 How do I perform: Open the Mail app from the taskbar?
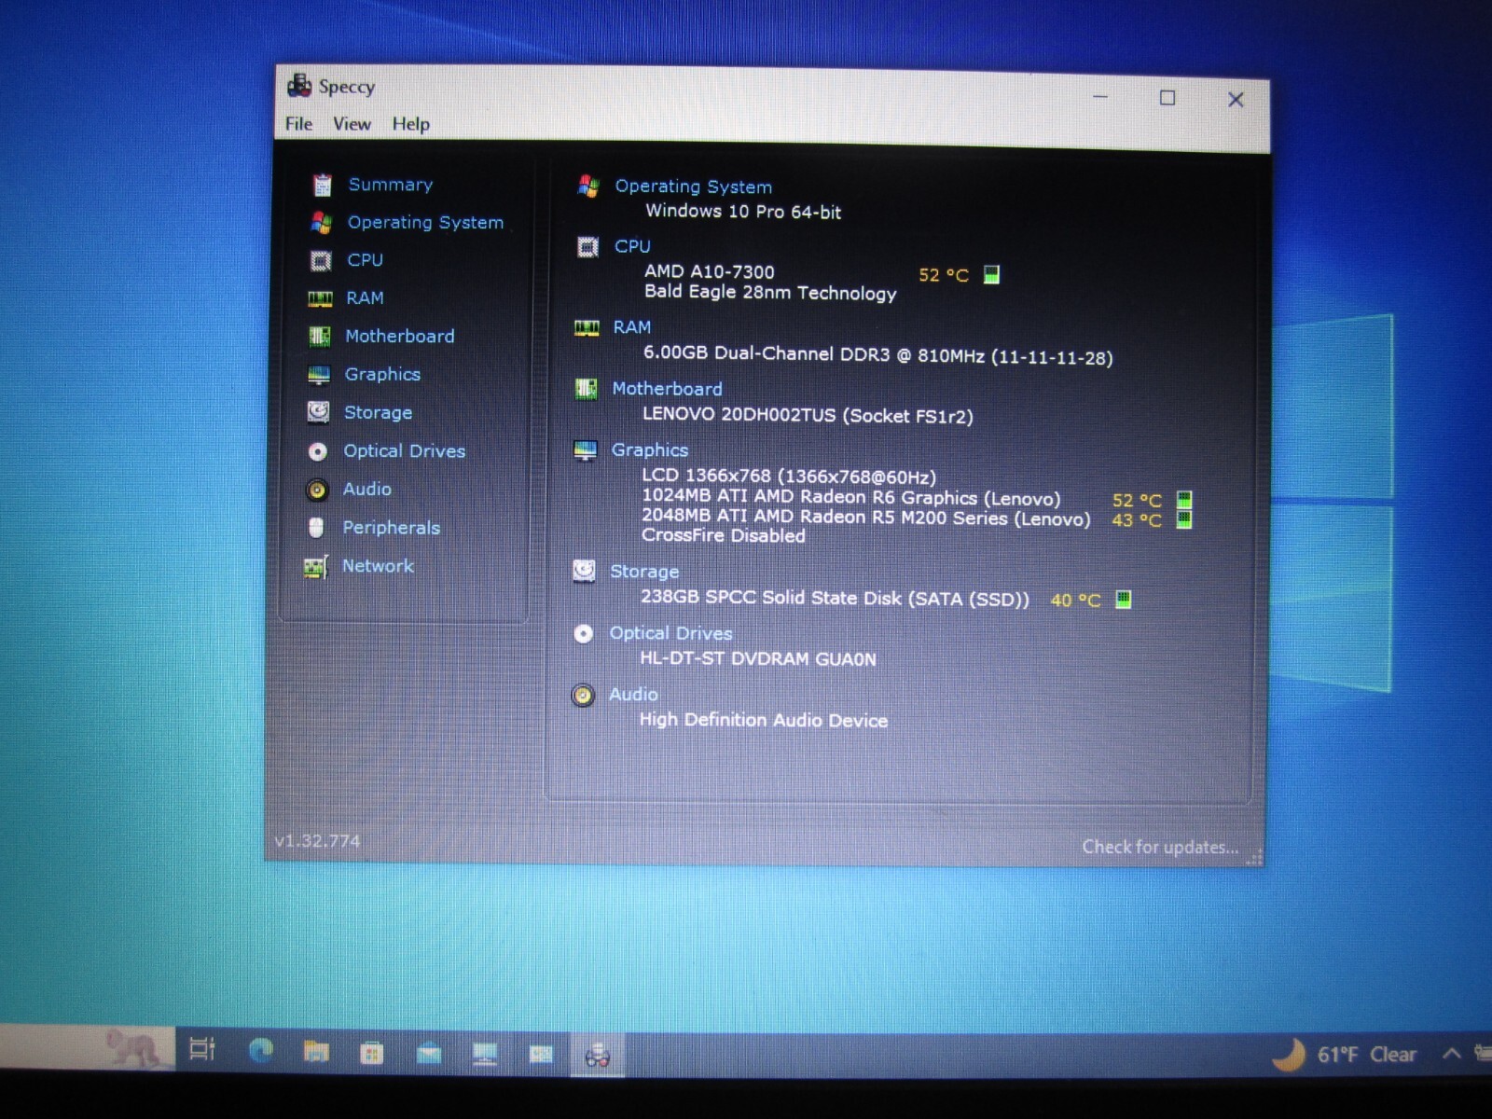429,1054
